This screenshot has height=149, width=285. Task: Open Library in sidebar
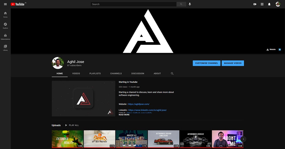[5, 48]
